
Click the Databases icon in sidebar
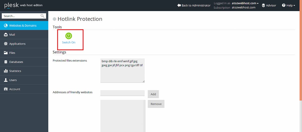(x=6, y=62)
